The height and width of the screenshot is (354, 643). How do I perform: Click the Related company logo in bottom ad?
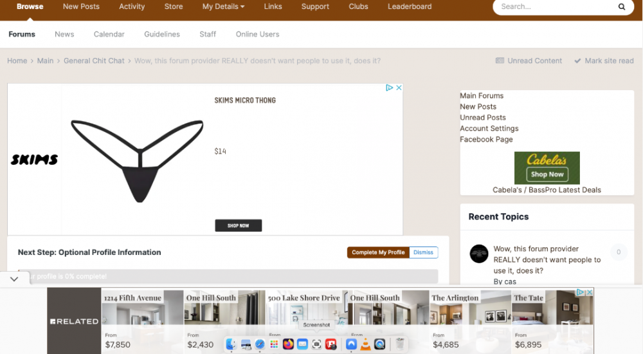74,321
